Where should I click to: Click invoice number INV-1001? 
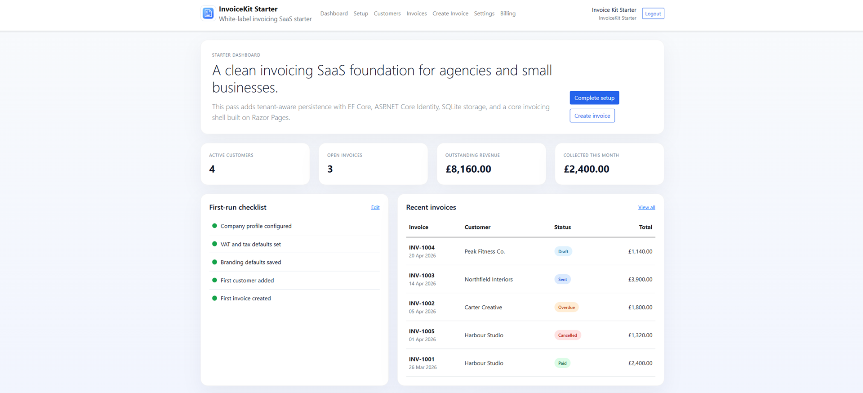coord(422,359)
